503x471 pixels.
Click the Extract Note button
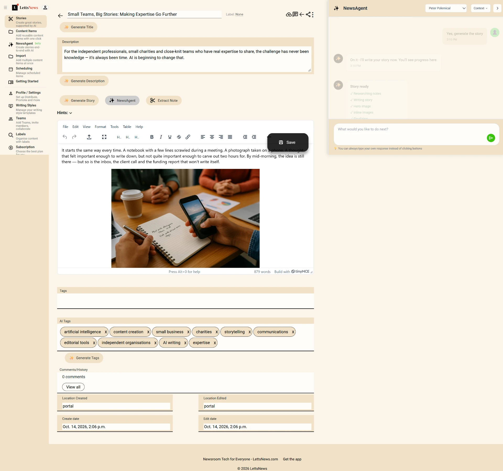(164, 100)
